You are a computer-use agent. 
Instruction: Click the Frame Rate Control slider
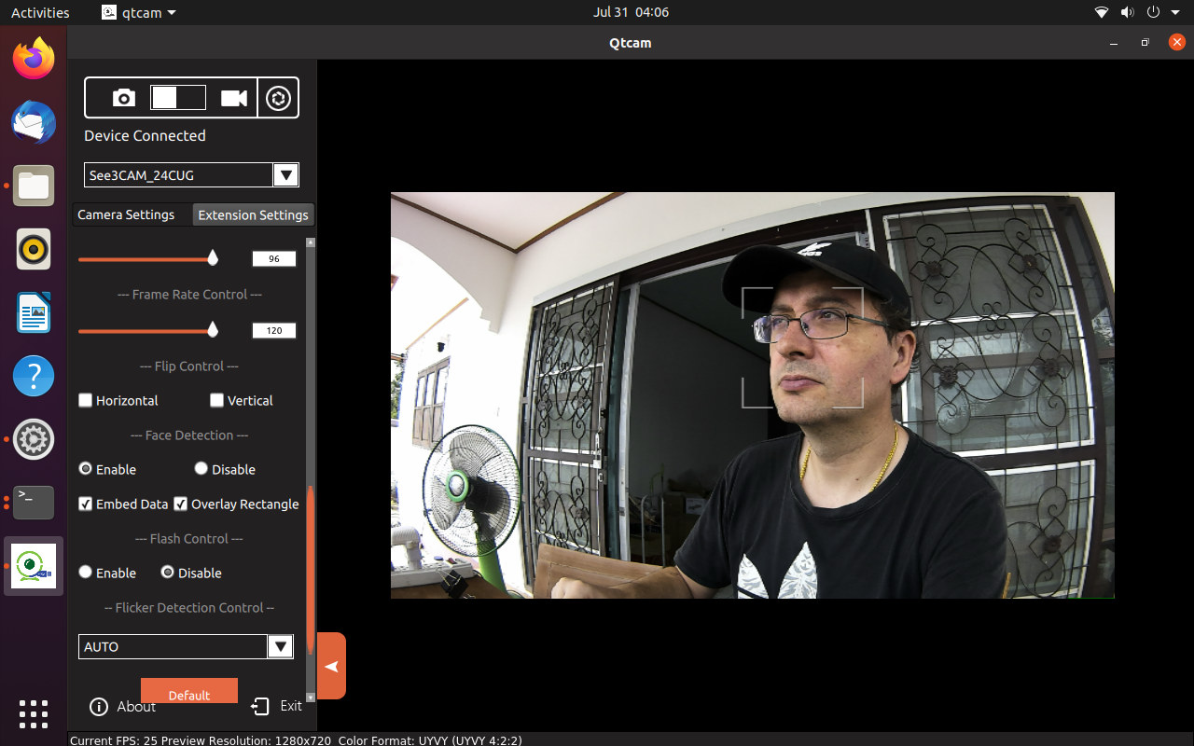(149, 330)
